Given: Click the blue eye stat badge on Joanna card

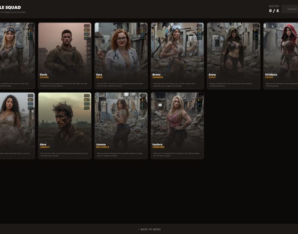Looking at the screenshot, I should click(143, 104).
